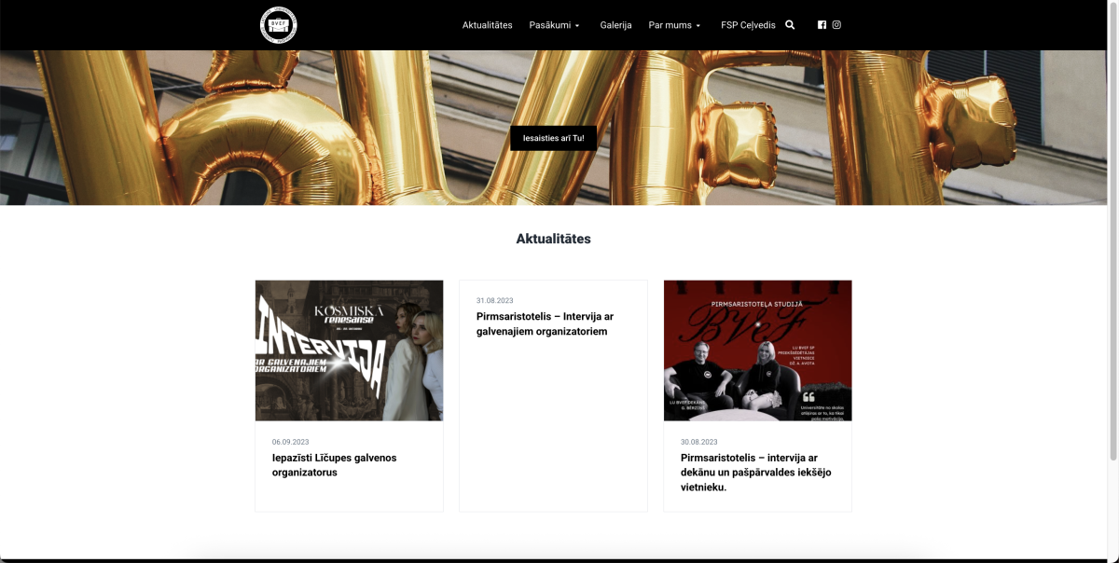
Task: Click the BVEF round logo
Action: click(279, 25)
